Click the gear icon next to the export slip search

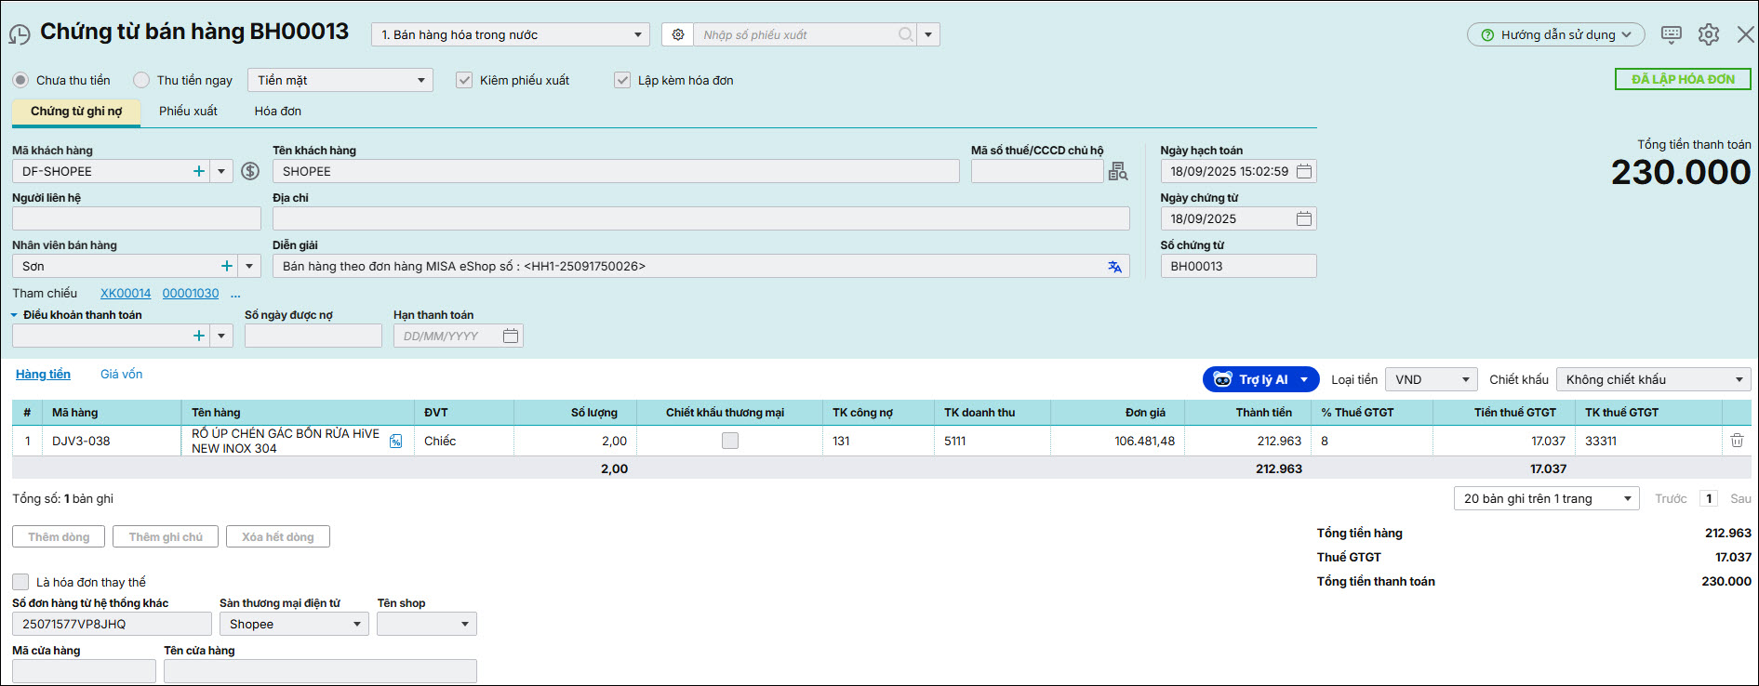tap(678, 34)
